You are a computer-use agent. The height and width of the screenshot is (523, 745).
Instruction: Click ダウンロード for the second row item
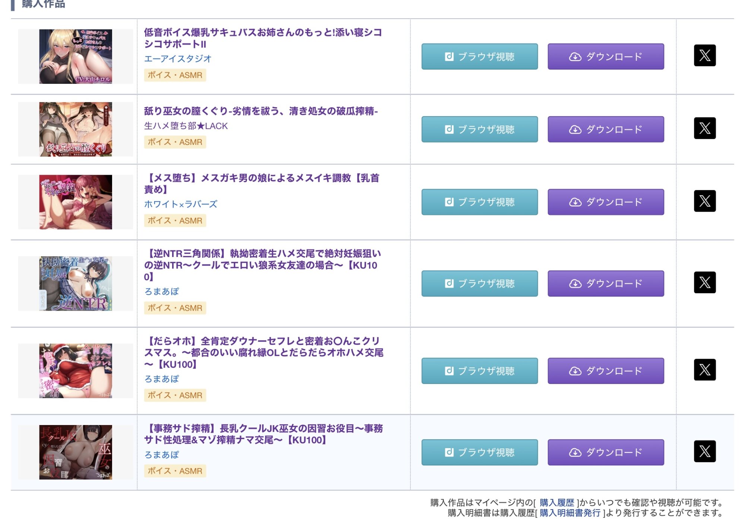[x=605, y=129]
